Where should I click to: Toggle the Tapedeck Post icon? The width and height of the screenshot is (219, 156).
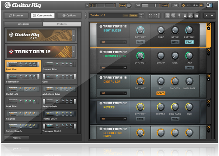click(x=173, y=15)
